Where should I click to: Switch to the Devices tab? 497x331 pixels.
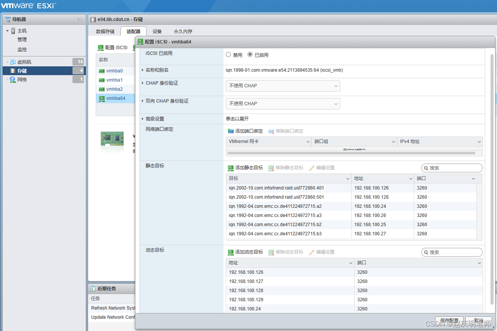pyautogui.click(x=157, y=32)
